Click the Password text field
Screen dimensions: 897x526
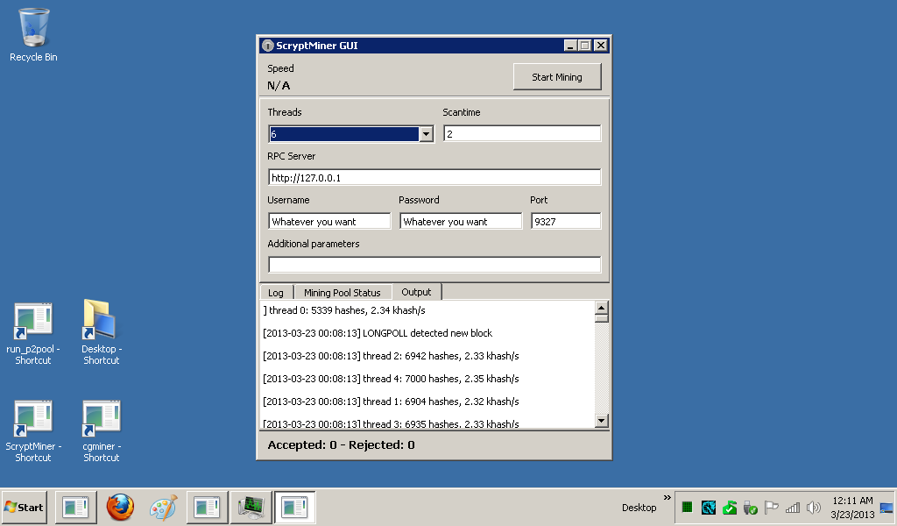pyautogui.click(x=461, y=221)
